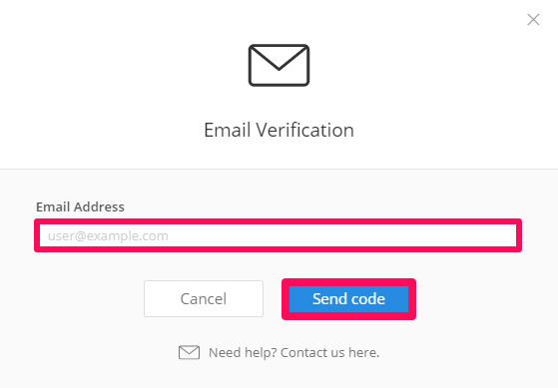
Task: Click the Email Address label
Action: [80, 207]
